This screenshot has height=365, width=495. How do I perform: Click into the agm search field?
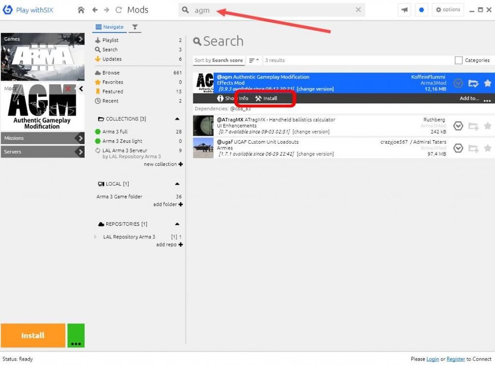271,10
